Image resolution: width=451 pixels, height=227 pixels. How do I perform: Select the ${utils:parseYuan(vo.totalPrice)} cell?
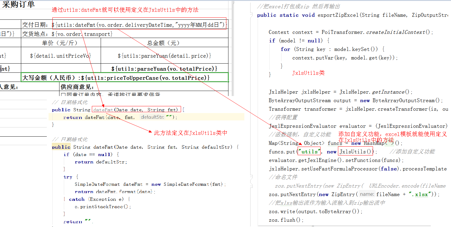[164, 69]
